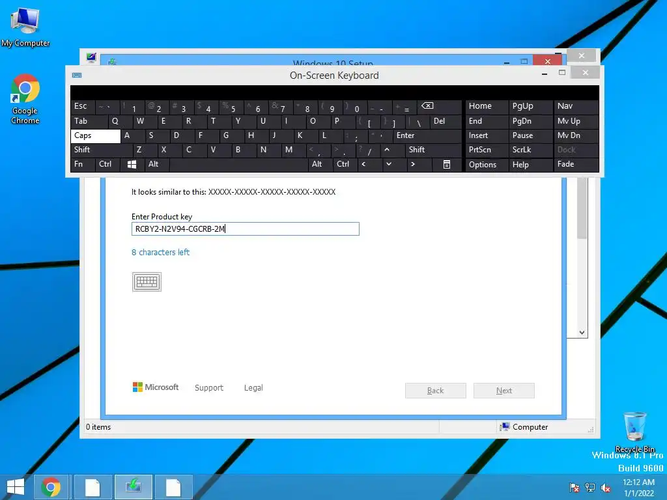Toggle the left Shift key

click(102, 150)
